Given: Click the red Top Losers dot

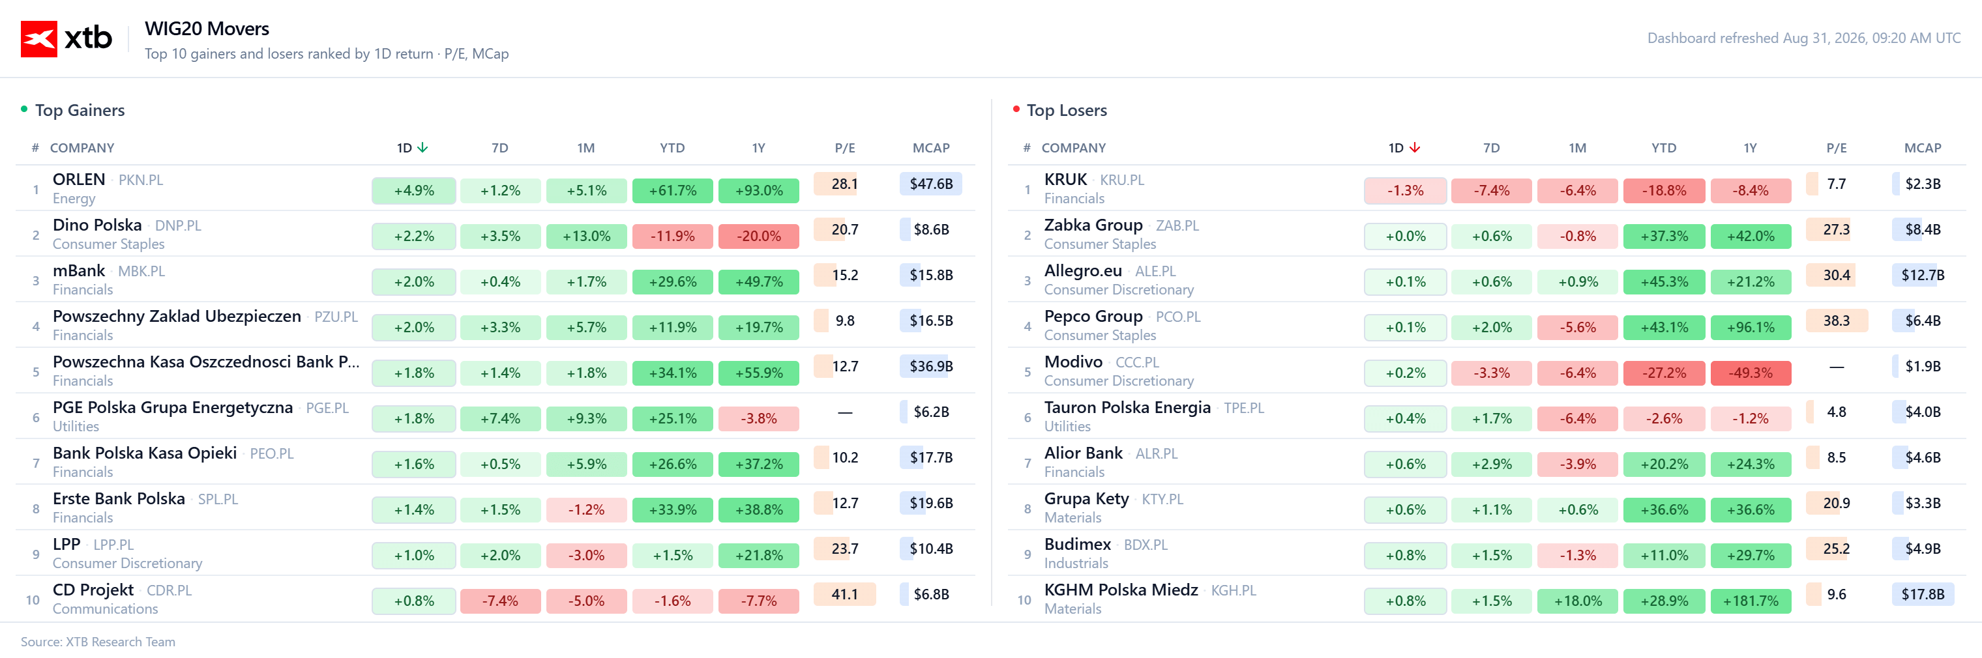Looking at the screenshot, I should pos(1016,109).
